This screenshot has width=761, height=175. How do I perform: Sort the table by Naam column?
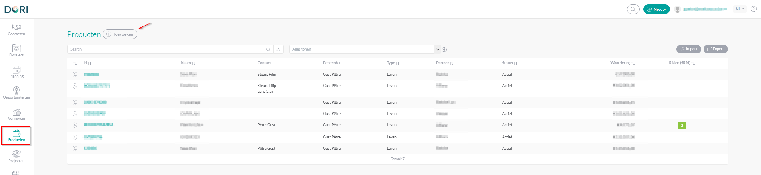(x=188, y=63)
